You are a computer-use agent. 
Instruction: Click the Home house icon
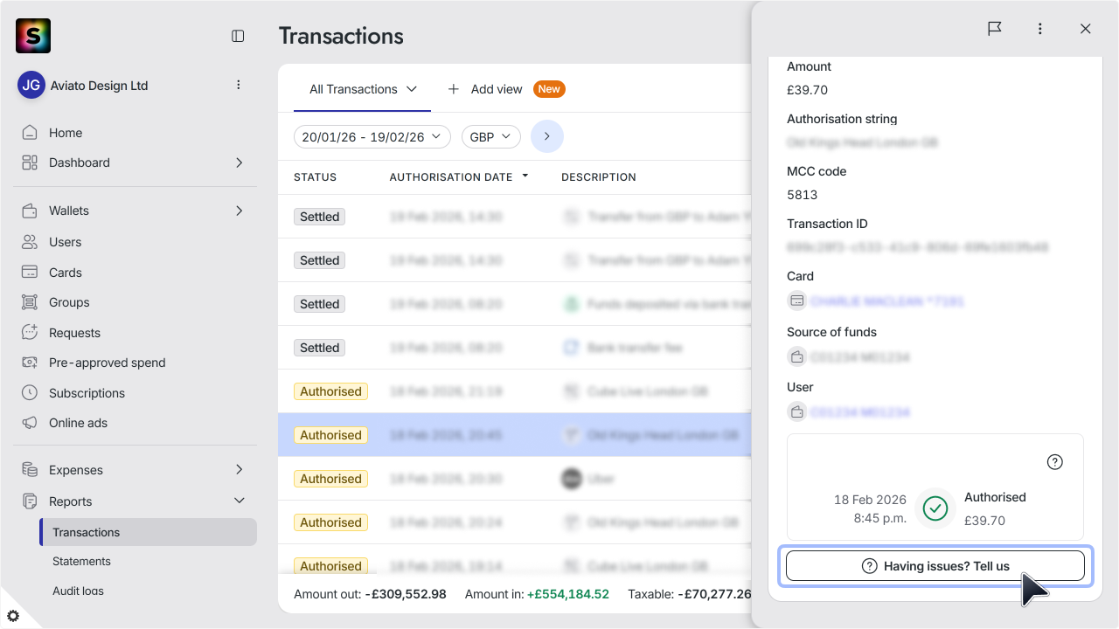[x=30, y=133]
